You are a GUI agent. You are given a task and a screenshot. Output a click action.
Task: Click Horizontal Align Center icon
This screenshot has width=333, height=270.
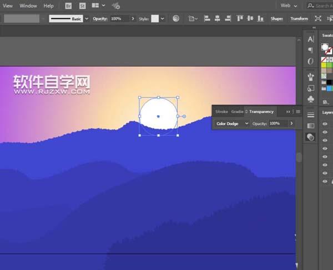coord(217,19)
